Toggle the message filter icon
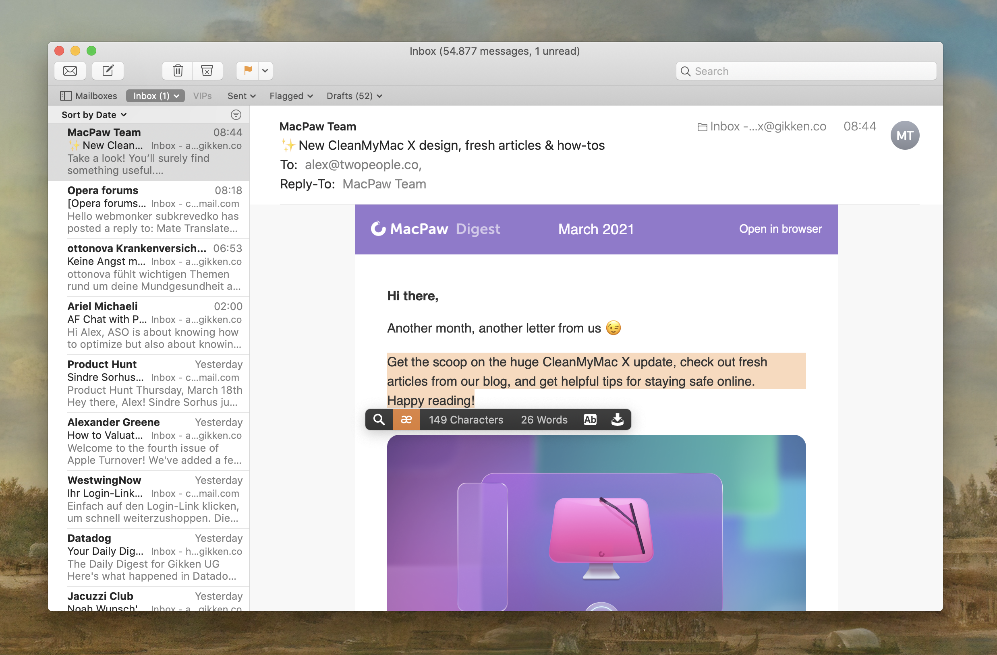The width and height of the screenshot is (997, 655). [236, 115]
